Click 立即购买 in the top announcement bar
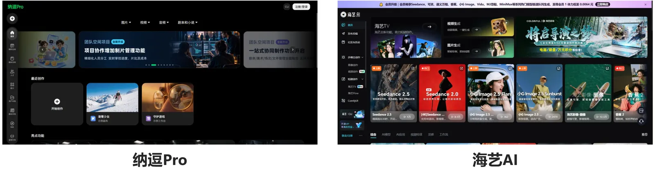Image resolution: width=655 pixels, height=174 pixels. pos(603,4)
